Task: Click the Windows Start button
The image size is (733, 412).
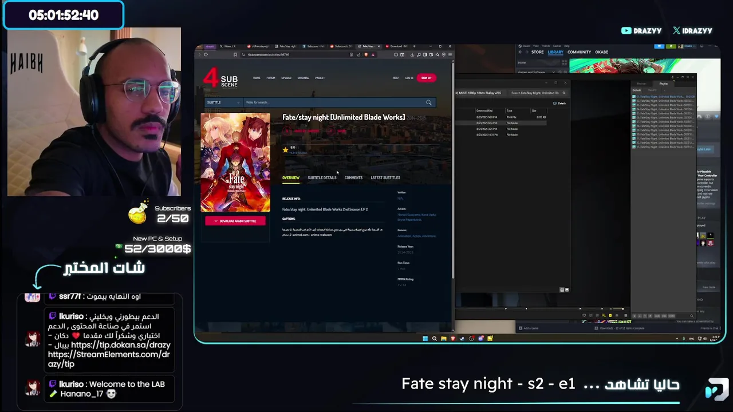Action: pyautogui.click(x=425, y=339)
